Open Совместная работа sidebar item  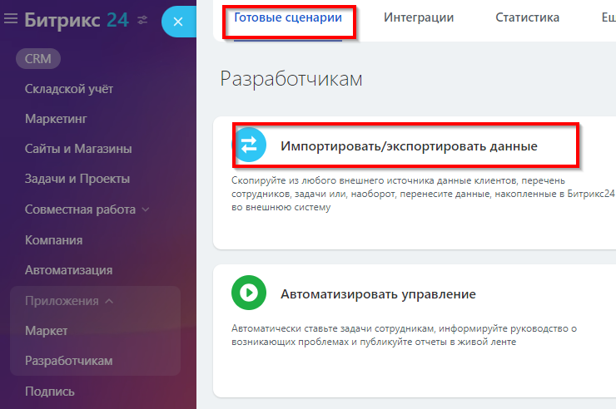80,209
